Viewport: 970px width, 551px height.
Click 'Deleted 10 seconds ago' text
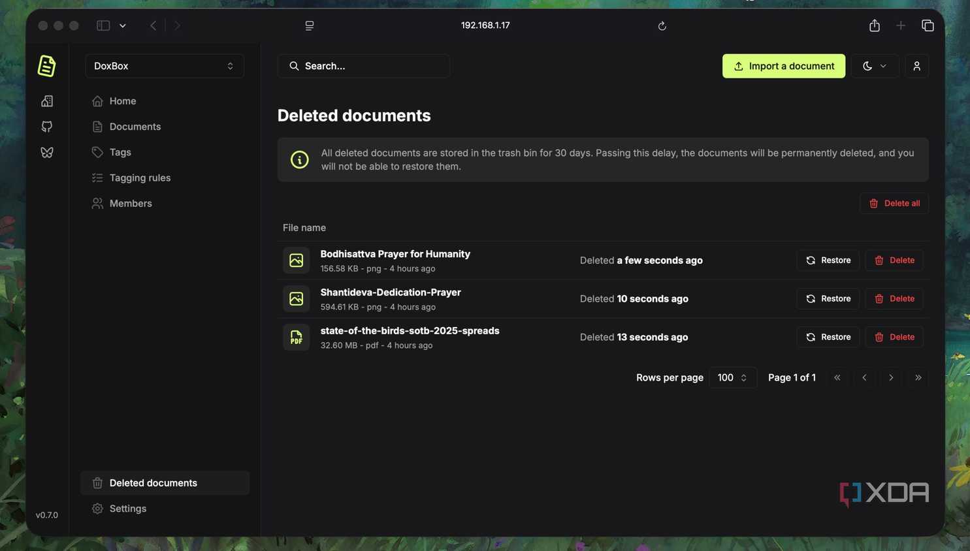(634, 298)
